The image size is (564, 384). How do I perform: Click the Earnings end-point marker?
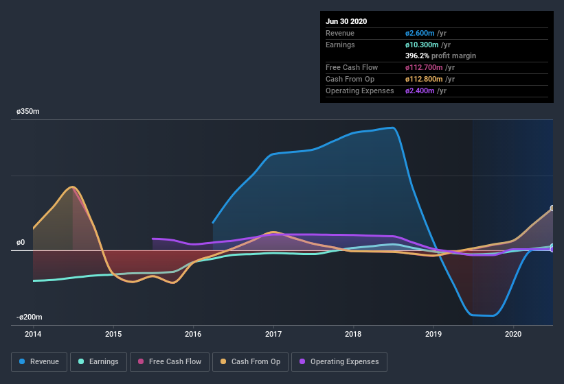click(553, 246)
